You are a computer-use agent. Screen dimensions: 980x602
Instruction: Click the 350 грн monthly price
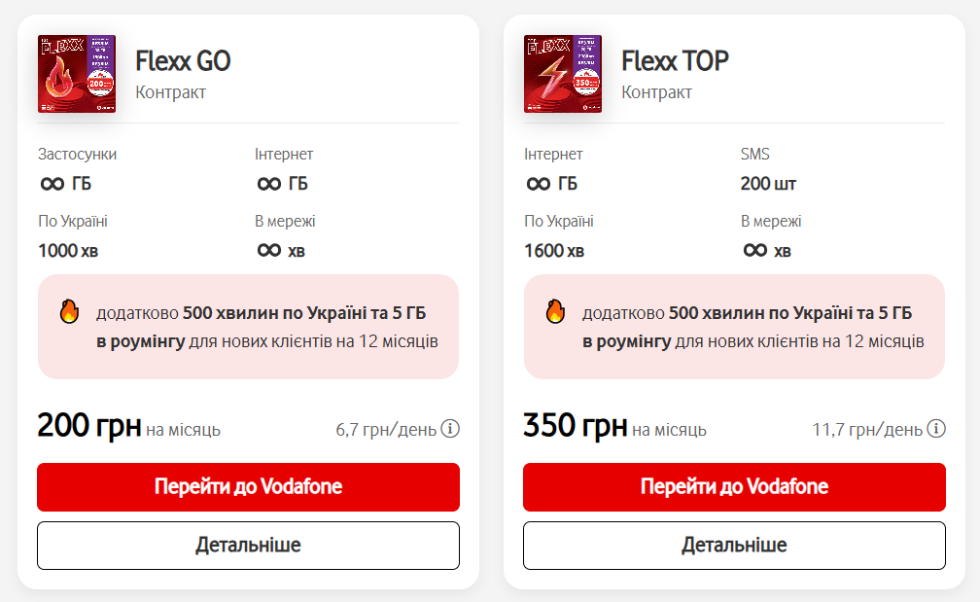(x=574, y=425)
